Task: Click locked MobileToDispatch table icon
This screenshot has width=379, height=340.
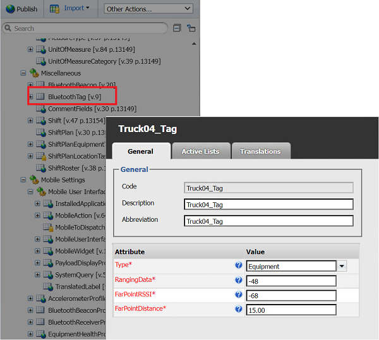Action: coord(48,228)
